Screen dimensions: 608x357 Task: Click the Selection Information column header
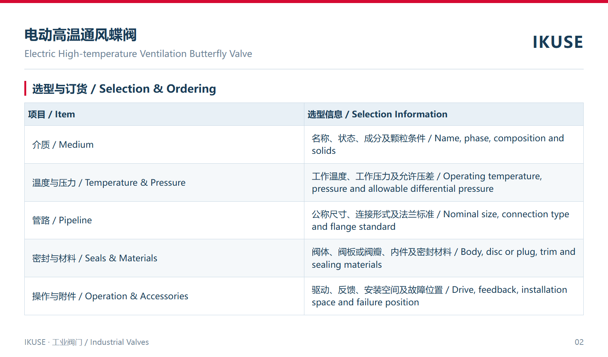tap(444, 114)
